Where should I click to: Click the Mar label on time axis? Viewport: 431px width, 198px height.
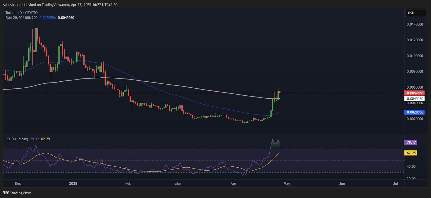178,183
